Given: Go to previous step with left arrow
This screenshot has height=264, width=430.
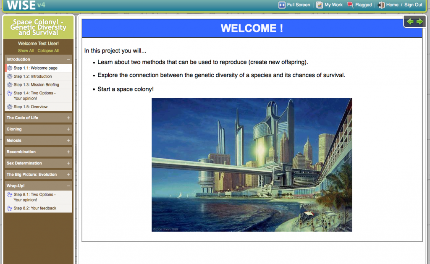Looking at the screenshot, I should pos(410,22).
